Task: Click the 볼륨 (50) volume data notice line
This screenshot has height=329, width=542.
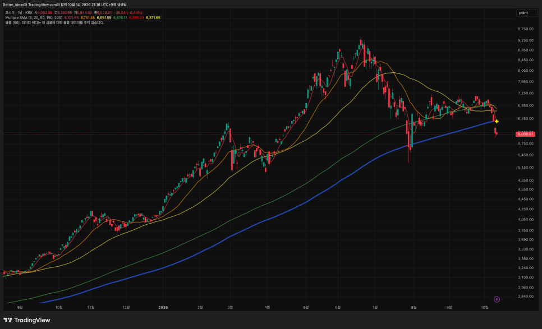Action: [54, 23]
